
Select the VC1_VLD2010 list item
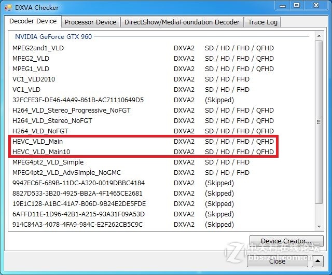(x=34, y=79)
